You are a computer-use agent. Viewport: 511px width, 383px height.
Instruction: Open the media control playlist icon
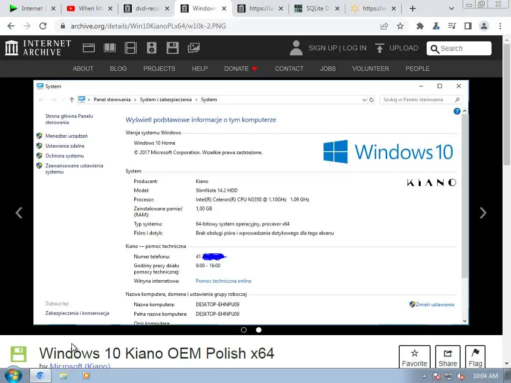tap(452, 26)
